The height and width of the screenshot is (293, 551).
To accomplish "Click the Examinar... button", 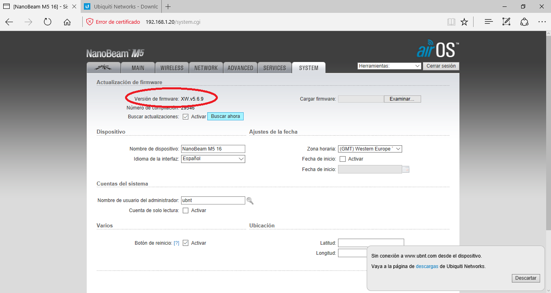I will coord(402,99).
